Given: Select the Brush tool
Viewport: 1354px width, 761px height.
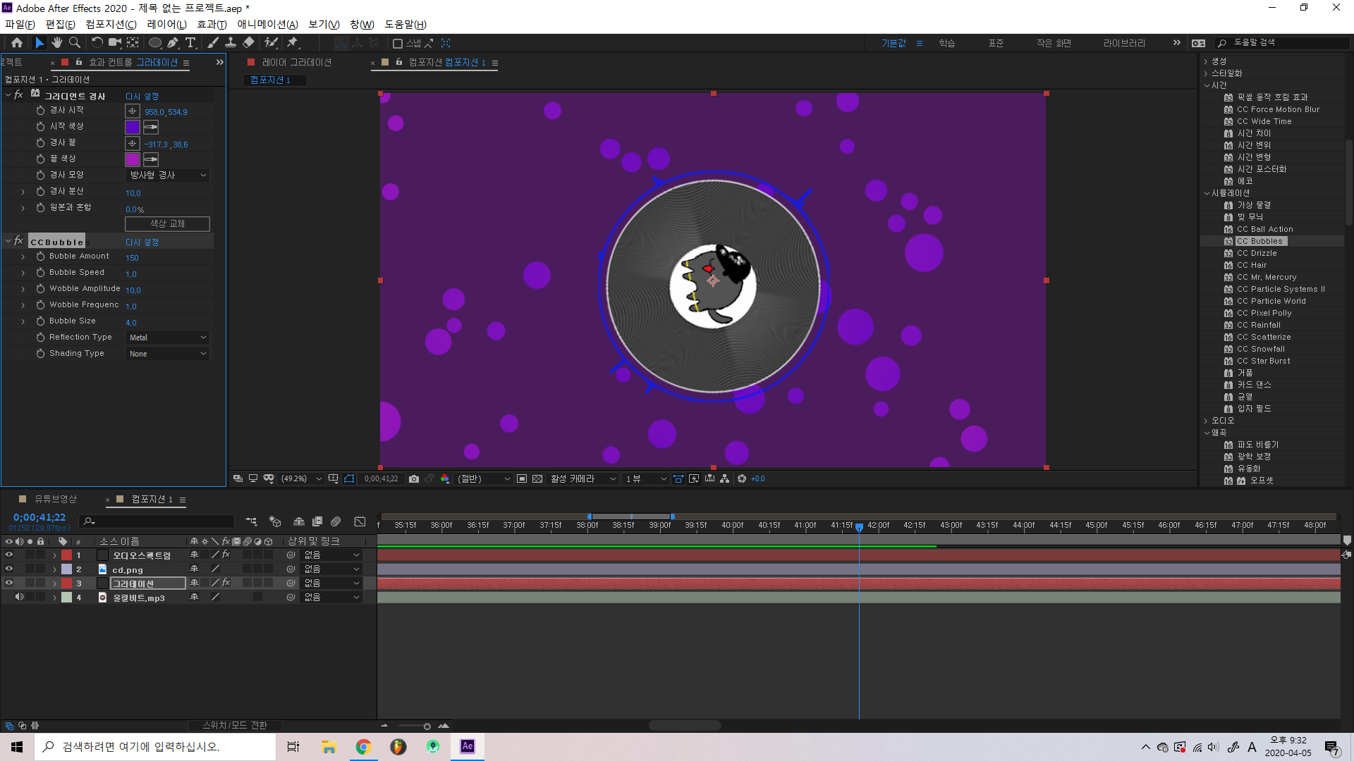Looking at the screenshot, I should (x=213, y=43).
